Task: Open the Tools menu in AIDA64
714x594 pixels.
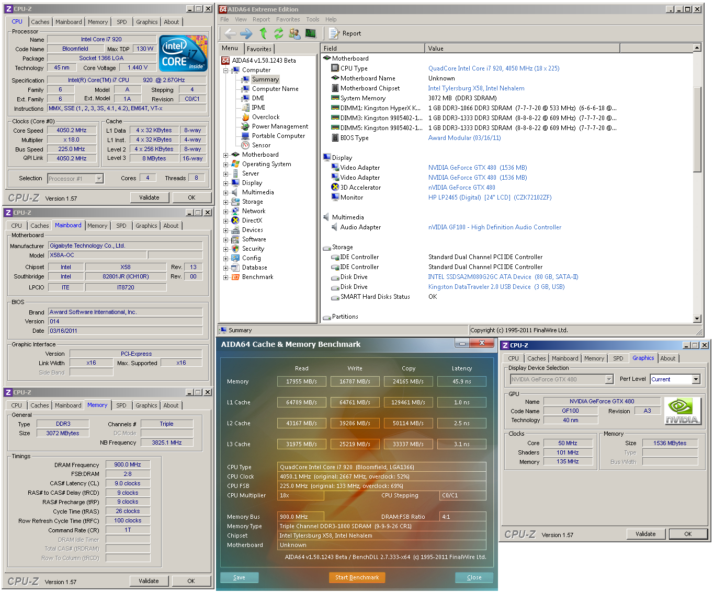Action: [313, 19]
